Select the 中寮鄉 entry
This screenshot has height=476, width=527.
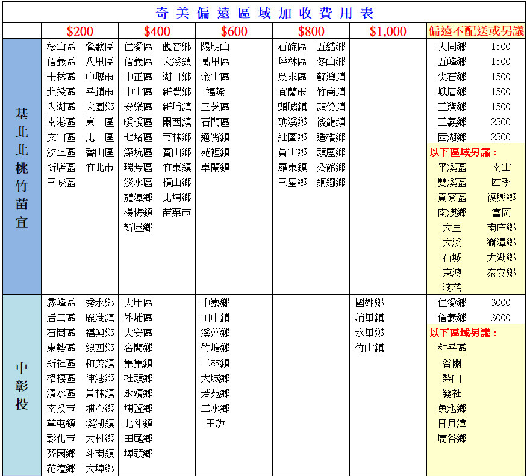(215, 303)
